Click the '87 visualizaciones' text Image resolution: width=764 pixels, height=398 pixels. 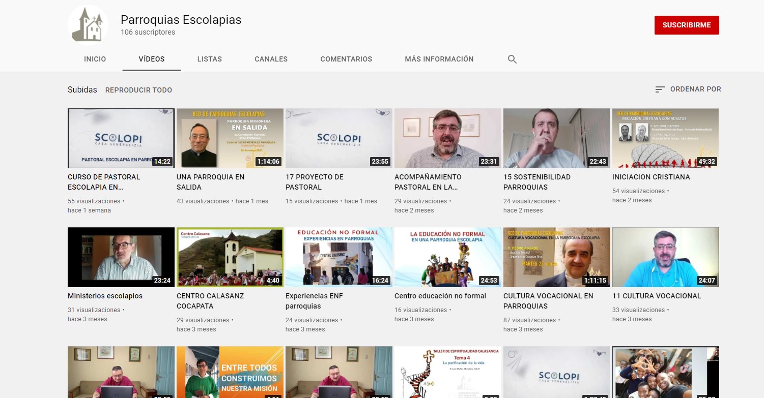click(530, 320)
